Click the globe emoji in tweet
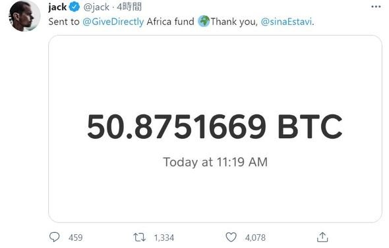 tap(204, 21)
